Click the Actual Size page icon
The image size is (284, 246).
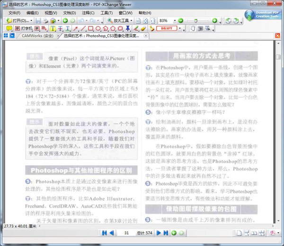pyautogui.click(x=138, y=21)
